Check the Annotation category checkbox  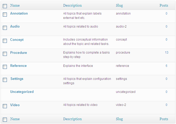5,15
